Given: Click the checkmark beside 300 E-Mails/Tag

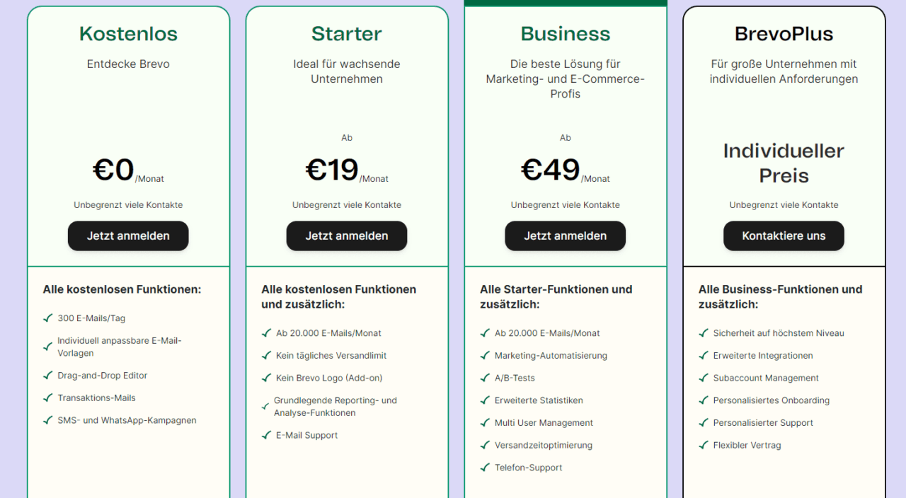Looking at the screenshot, I should pos(48,318).
